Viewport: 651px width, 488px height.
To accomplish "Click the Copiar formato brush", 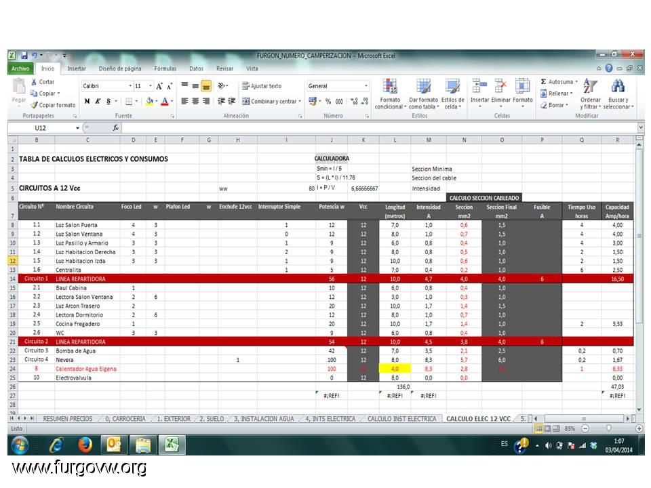I will (x=34, y=105).
